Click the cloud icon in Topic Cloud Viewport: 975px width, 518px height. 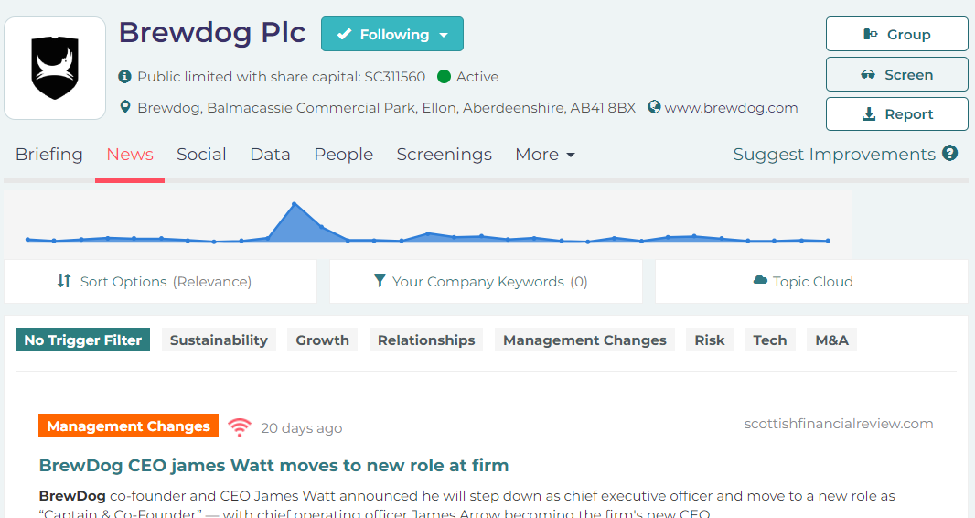(760, 280)
